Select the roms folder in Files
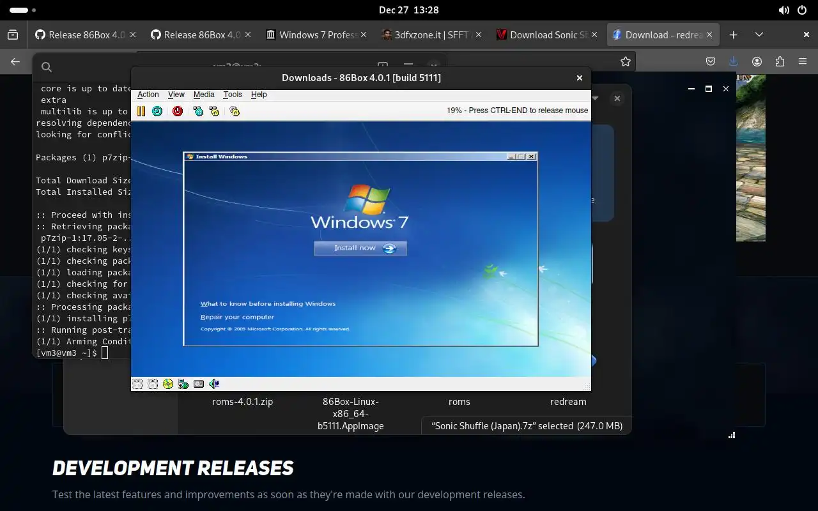 coord(459,402)
